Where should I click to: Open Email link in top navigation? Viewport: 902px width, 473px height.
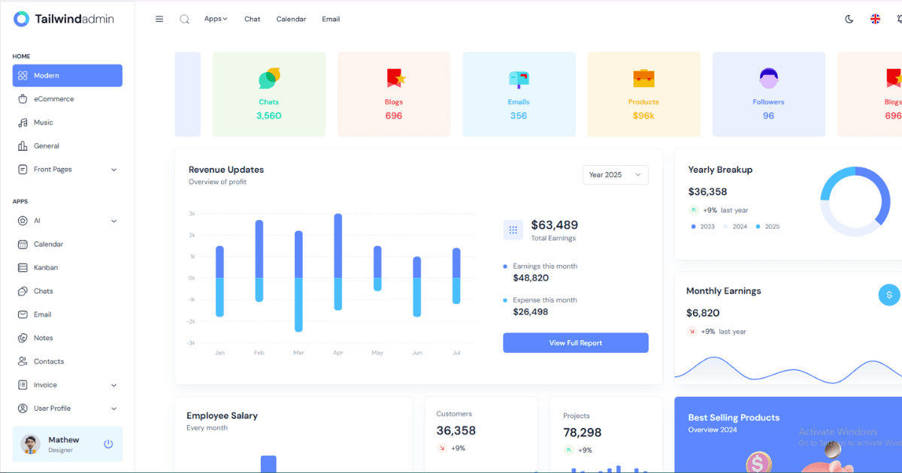(331, 20)
